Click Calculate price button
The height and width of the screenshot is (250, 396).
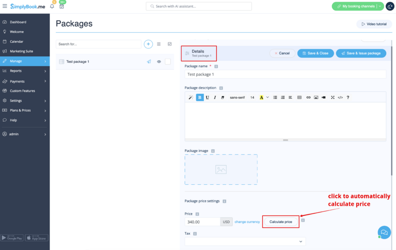[x=281, y=222]
